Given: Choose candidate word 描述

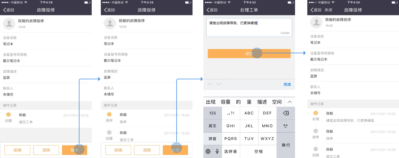Looking at the screenshot, I should point(262,102).
